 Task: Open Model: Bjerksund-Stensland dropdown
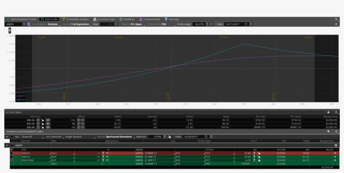116,137
